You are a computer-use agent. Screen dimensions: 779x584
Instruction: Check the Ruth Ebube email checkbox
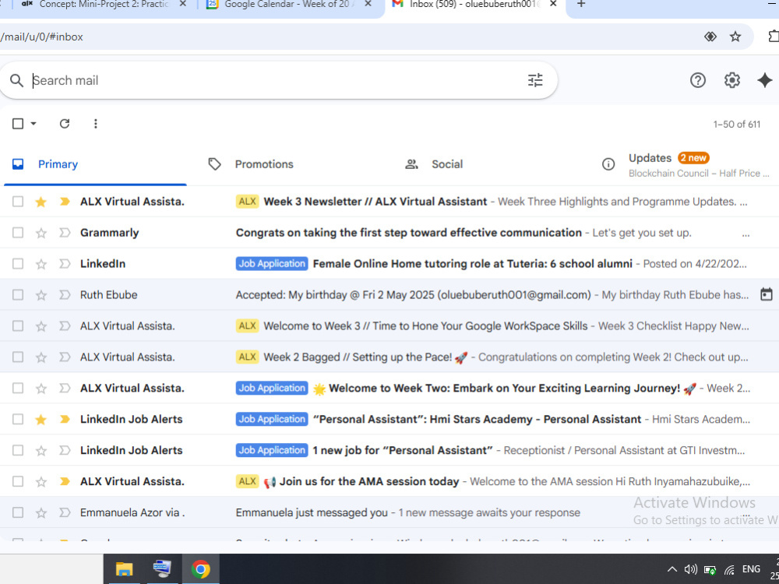[x=18, y=295]
